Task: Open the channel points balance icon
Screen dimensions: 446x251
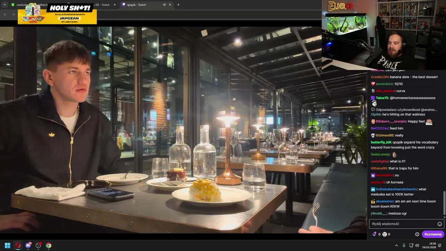Action: pyautogui.click(x=385, y=234)
